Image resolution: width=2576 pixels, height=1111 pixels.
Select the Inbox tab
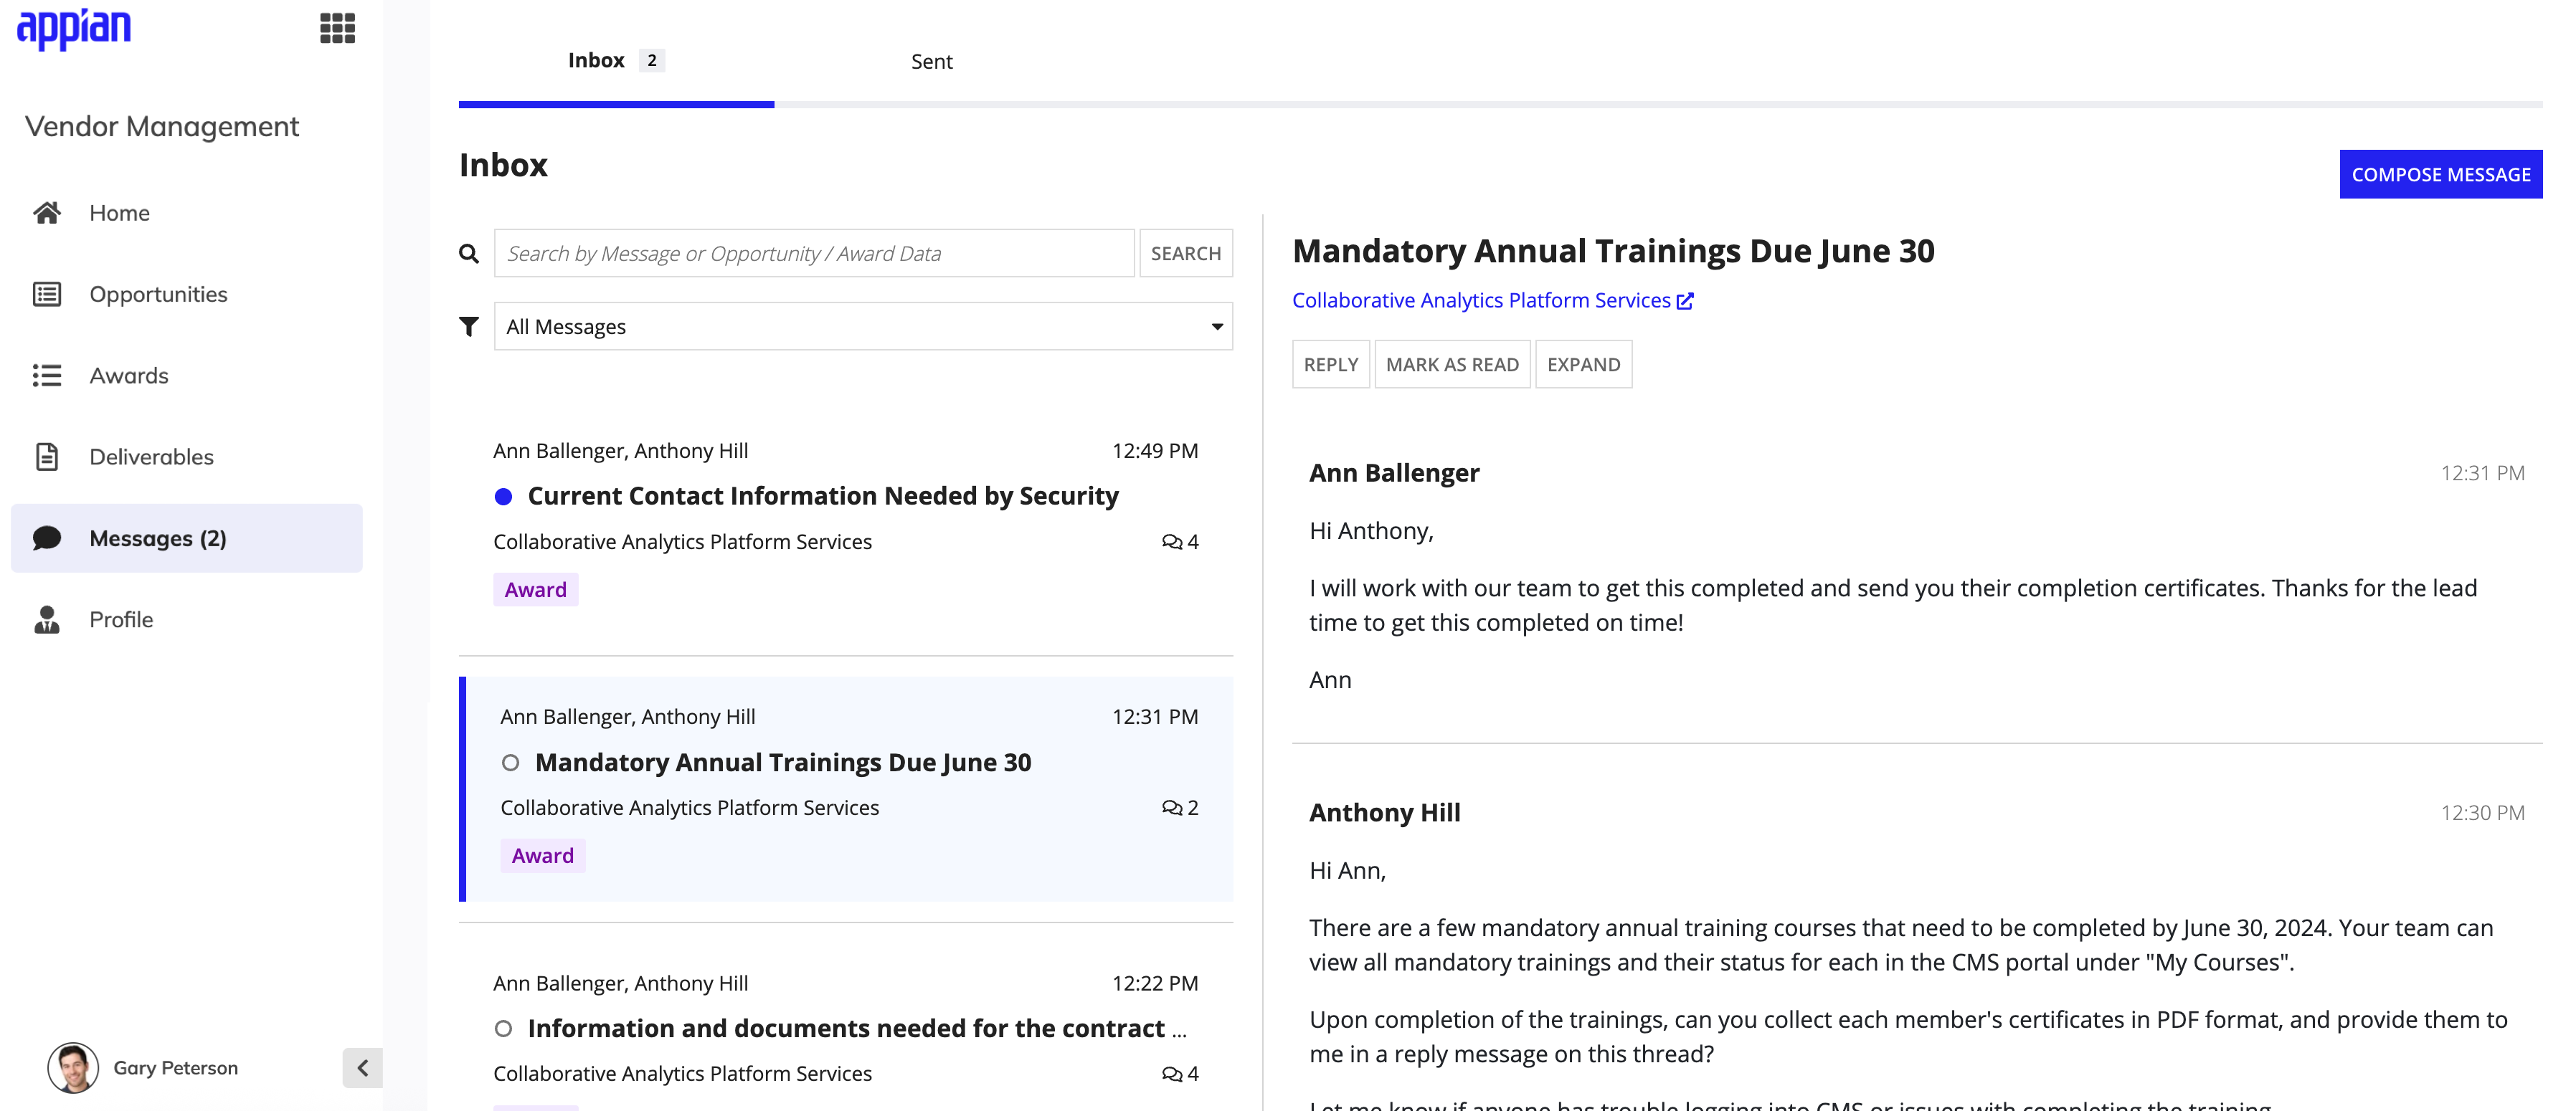pyautogui.click(x=596, y=60)
